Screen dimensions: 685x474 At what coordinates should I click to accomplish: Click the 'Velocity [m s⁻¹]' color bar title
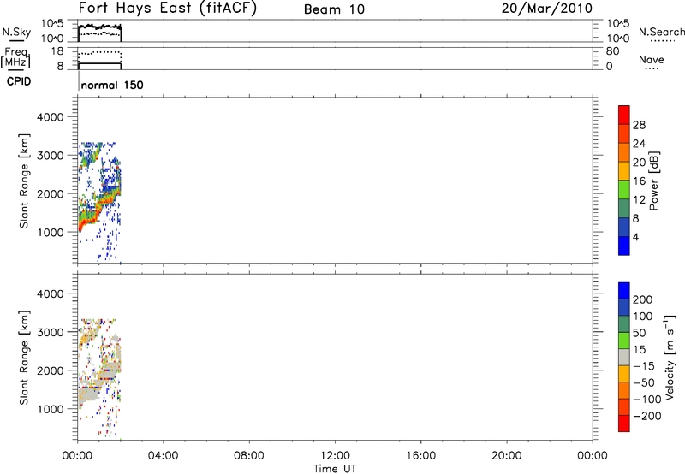[x=670, y=357]
